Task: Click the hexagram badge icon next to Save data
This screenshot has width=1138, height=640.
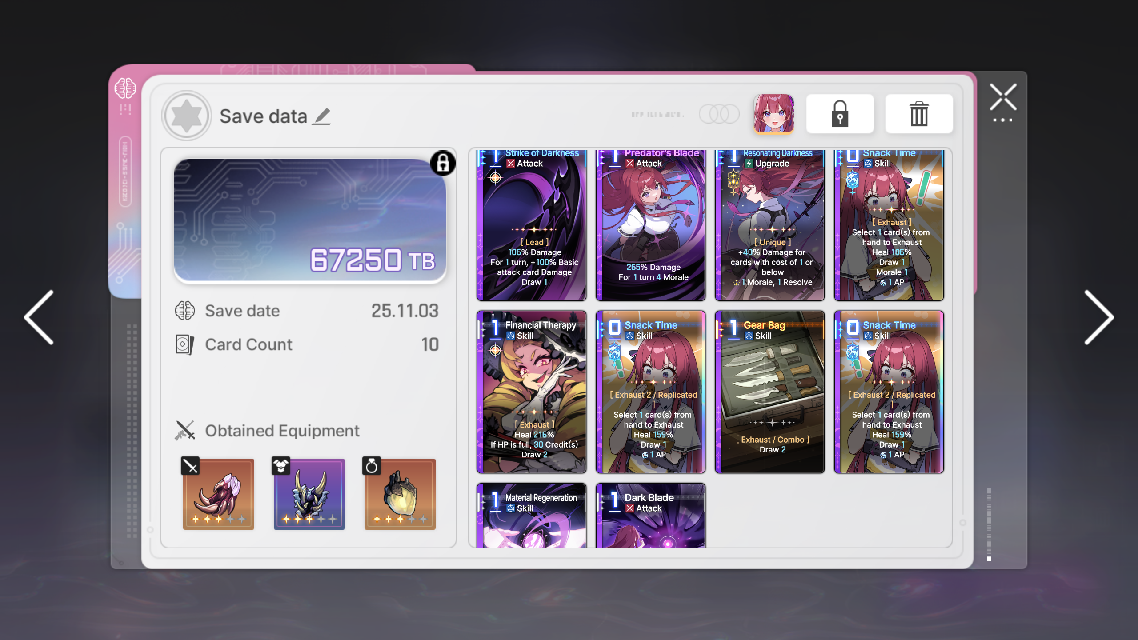Action: pyautogui.click(x=187, y=116)
